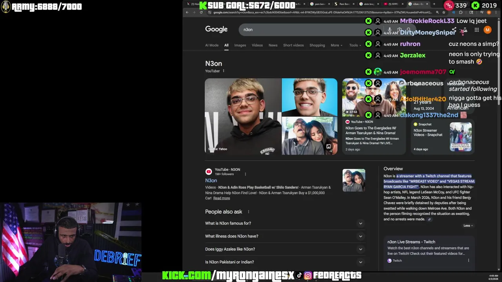Viewport: 502px width, 282px height.
Task: Open 'N3on Goes to The Everglades' video
Action: (371, 130)
